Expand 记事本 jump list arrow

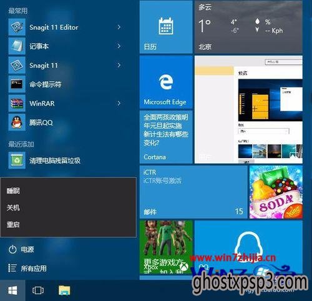(x=119, y=46)
